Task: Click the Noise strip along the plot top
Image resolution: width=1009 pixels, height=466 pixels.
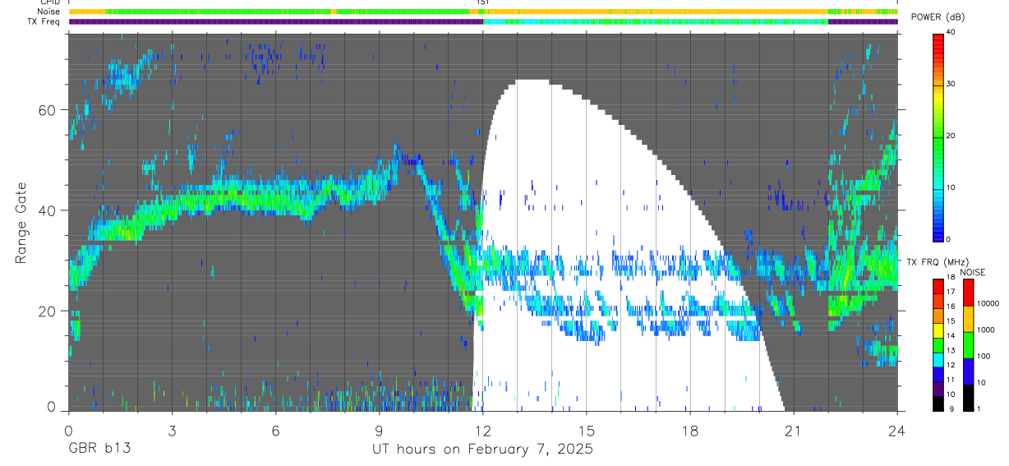Action: 483,12
